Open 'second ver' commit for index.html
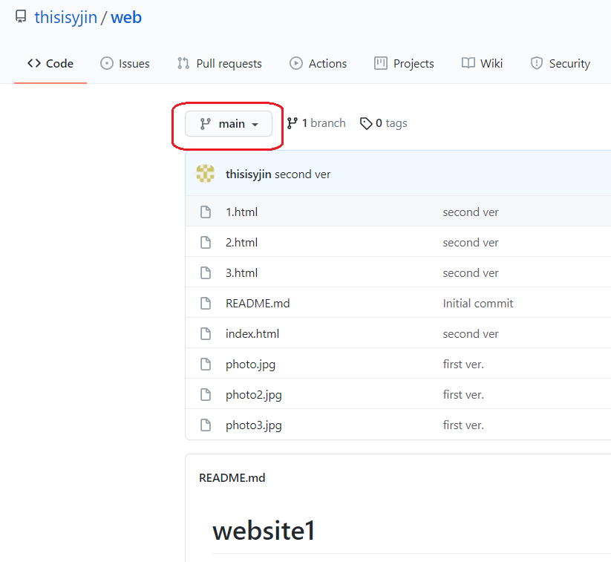The height and width of the screenshot is (562, 611). point(471,333)
